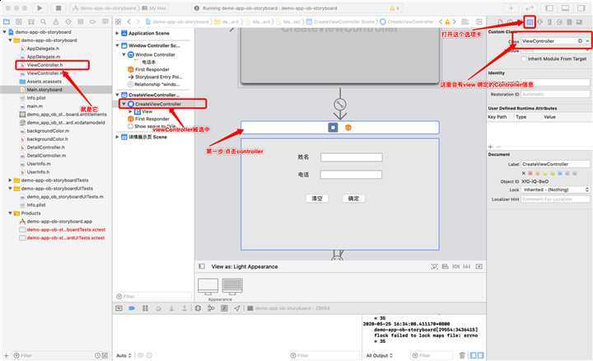The width and height of the screenshot is (593, 361).
Task: Toggle breakpoints activation in debug bar
Action: [x=132, y=308]
